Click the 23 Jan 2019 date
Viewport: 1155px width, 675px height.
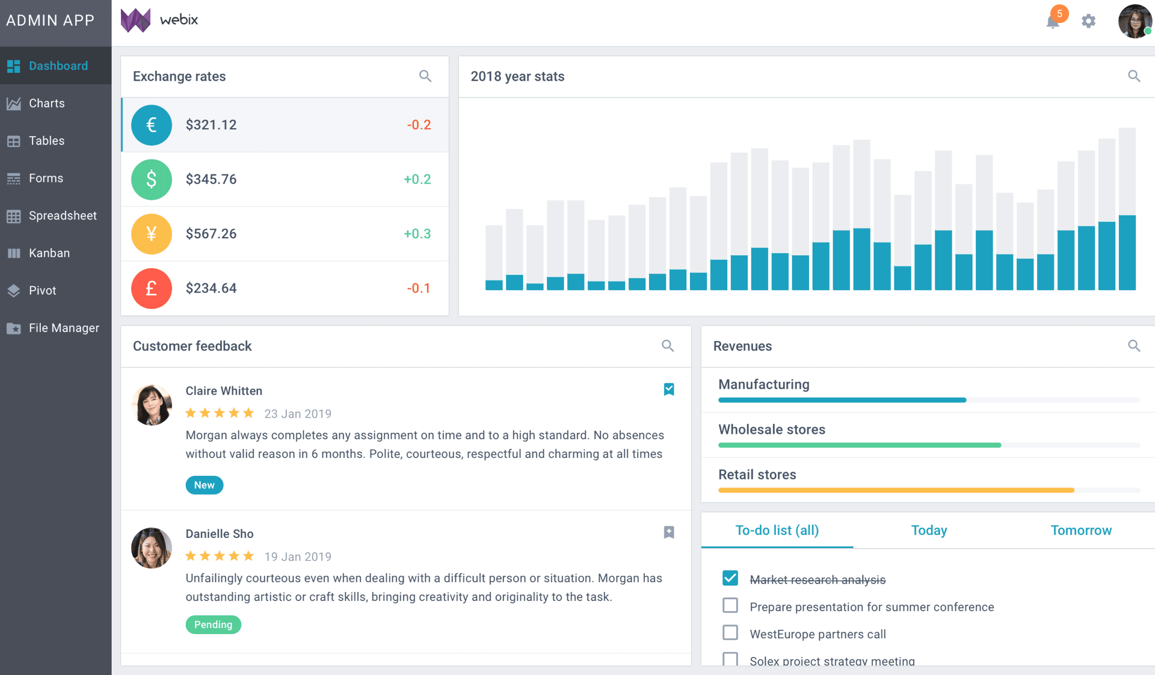298,414
